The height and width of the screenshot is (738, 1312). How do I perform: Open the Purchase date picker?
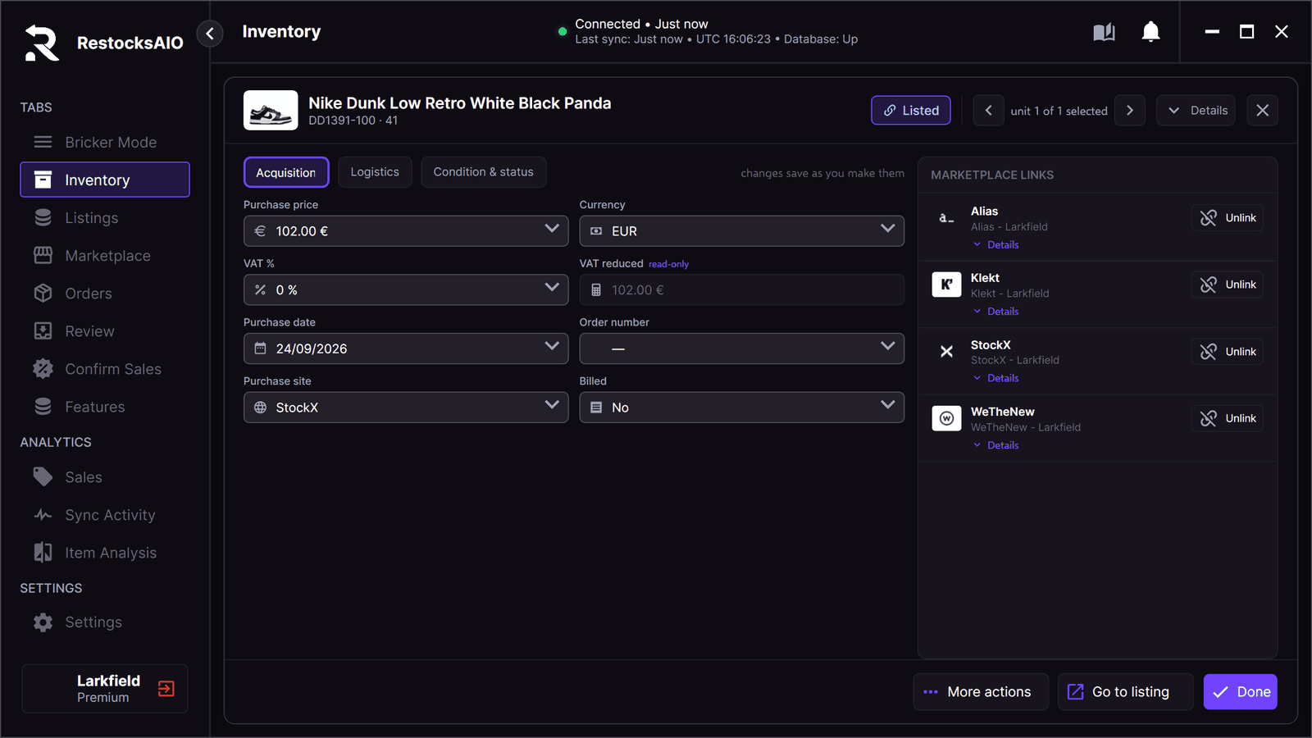click(x=406, y=348)
